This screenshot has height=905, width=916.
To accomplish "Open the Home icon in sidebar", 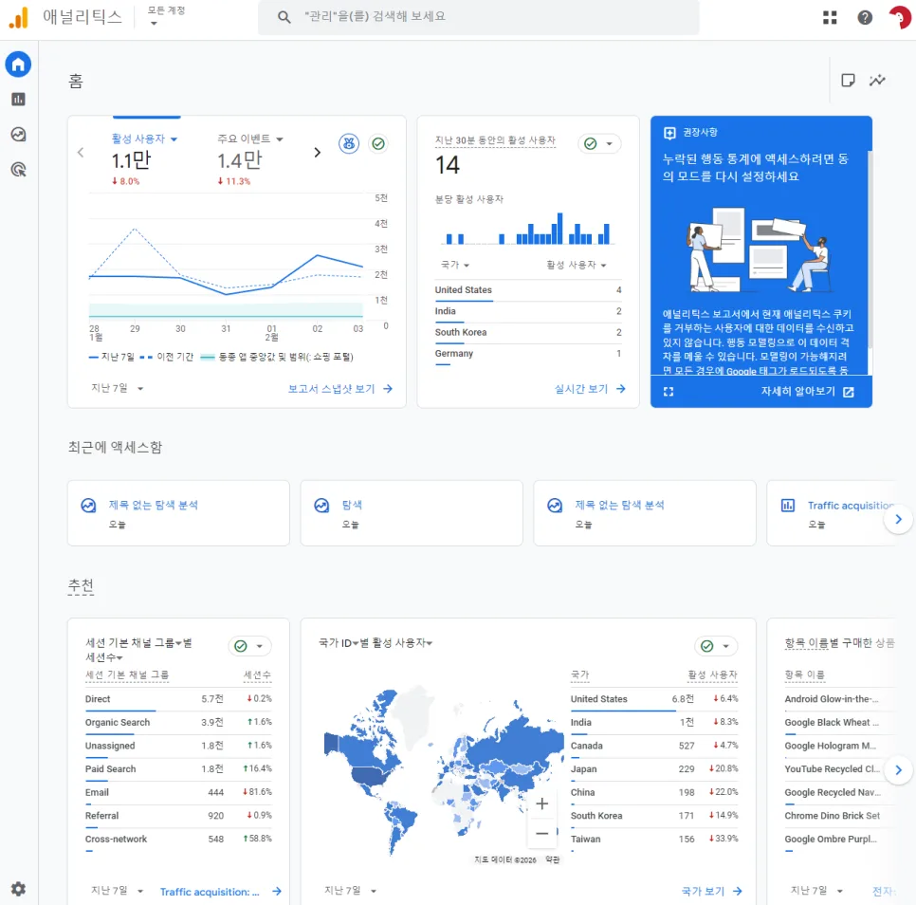I will tap(18, 65).
